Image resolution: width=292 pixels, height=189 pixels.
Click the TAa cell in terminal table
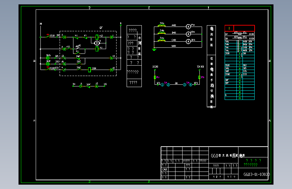click(231, 42)
